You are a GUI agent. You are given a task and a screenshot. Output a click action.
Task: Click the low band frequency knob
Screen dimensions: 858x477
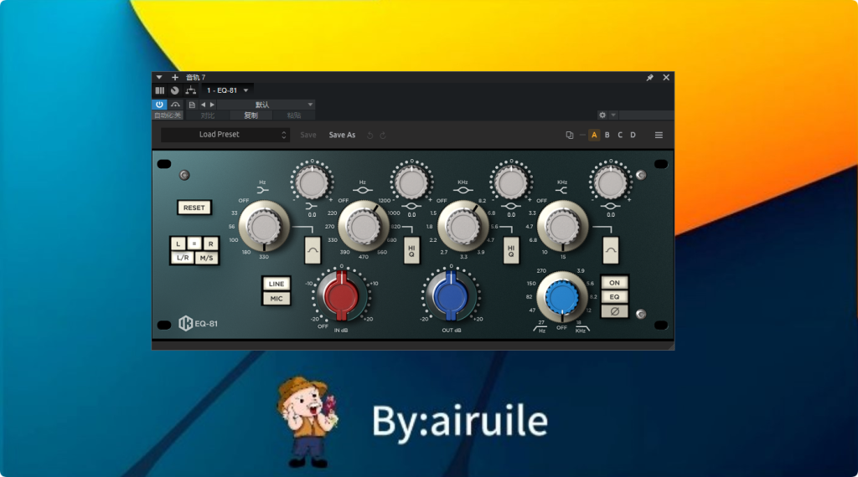pos(264,226)
